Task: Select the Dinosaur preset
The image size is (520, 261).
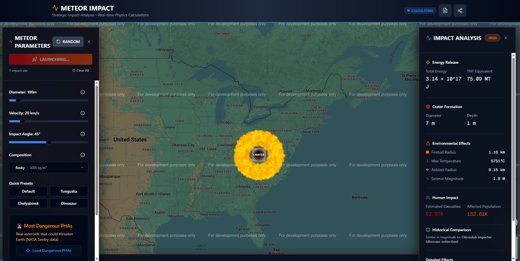Action: pos(69,203)
